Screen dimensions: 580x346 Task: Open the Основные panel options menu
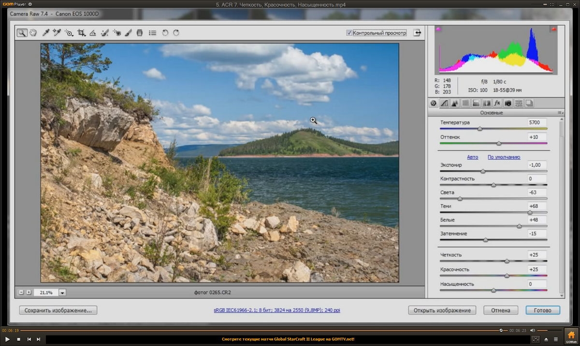click(x=560, y=113)
